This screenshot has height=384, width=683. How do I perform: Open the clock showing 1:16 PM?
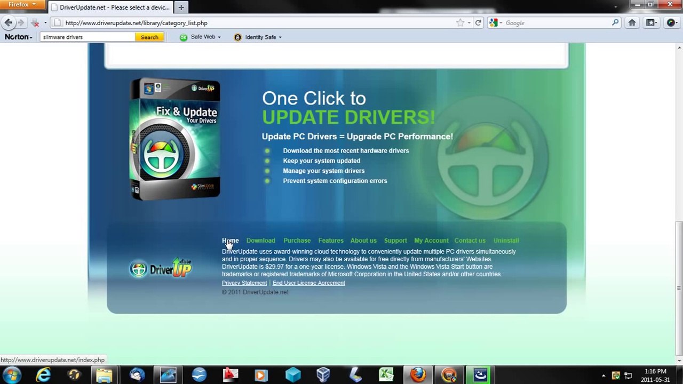(x=655, y=375)
